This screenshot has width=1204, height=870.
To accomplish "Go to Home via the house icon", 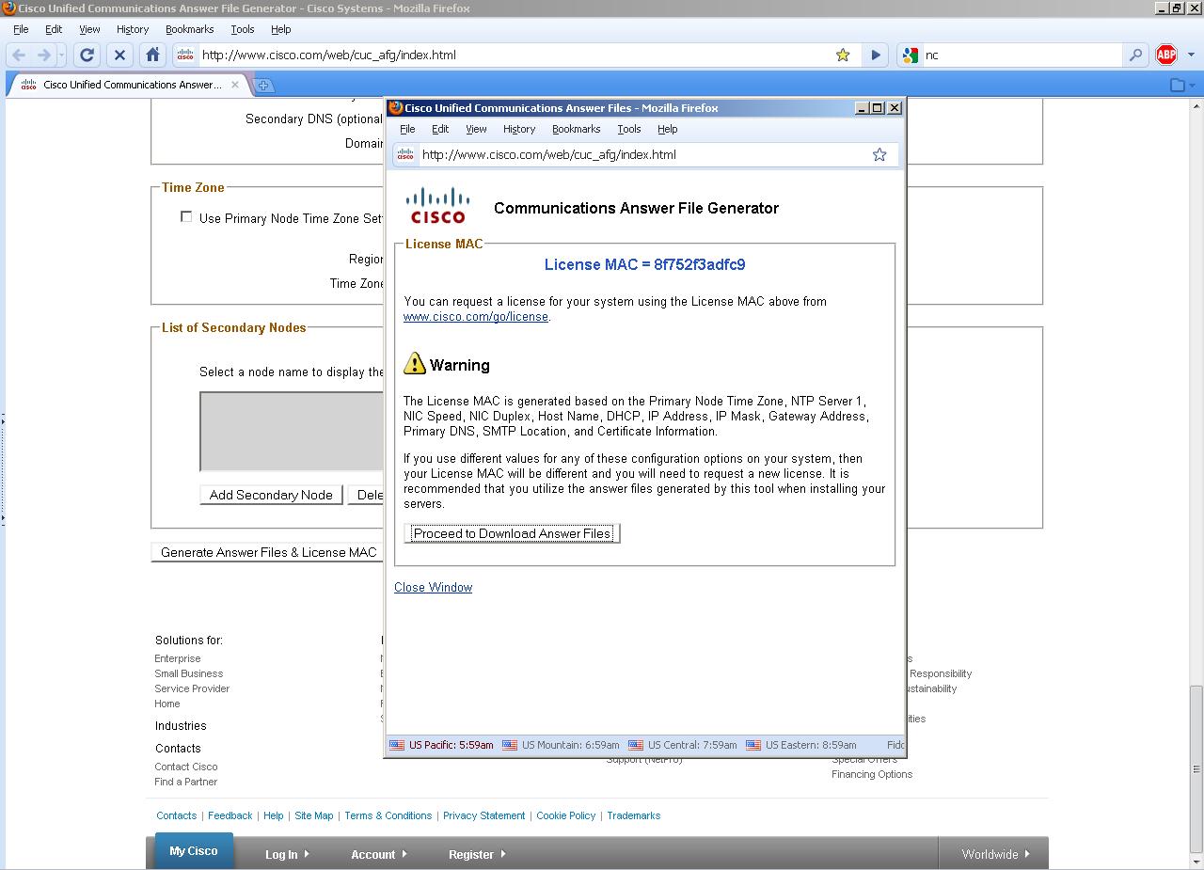I will point(152,55).
